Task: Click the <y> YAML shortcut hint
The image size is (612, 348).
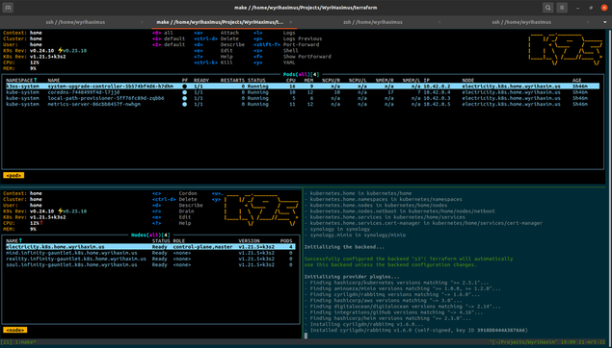Action: [275, 62]
